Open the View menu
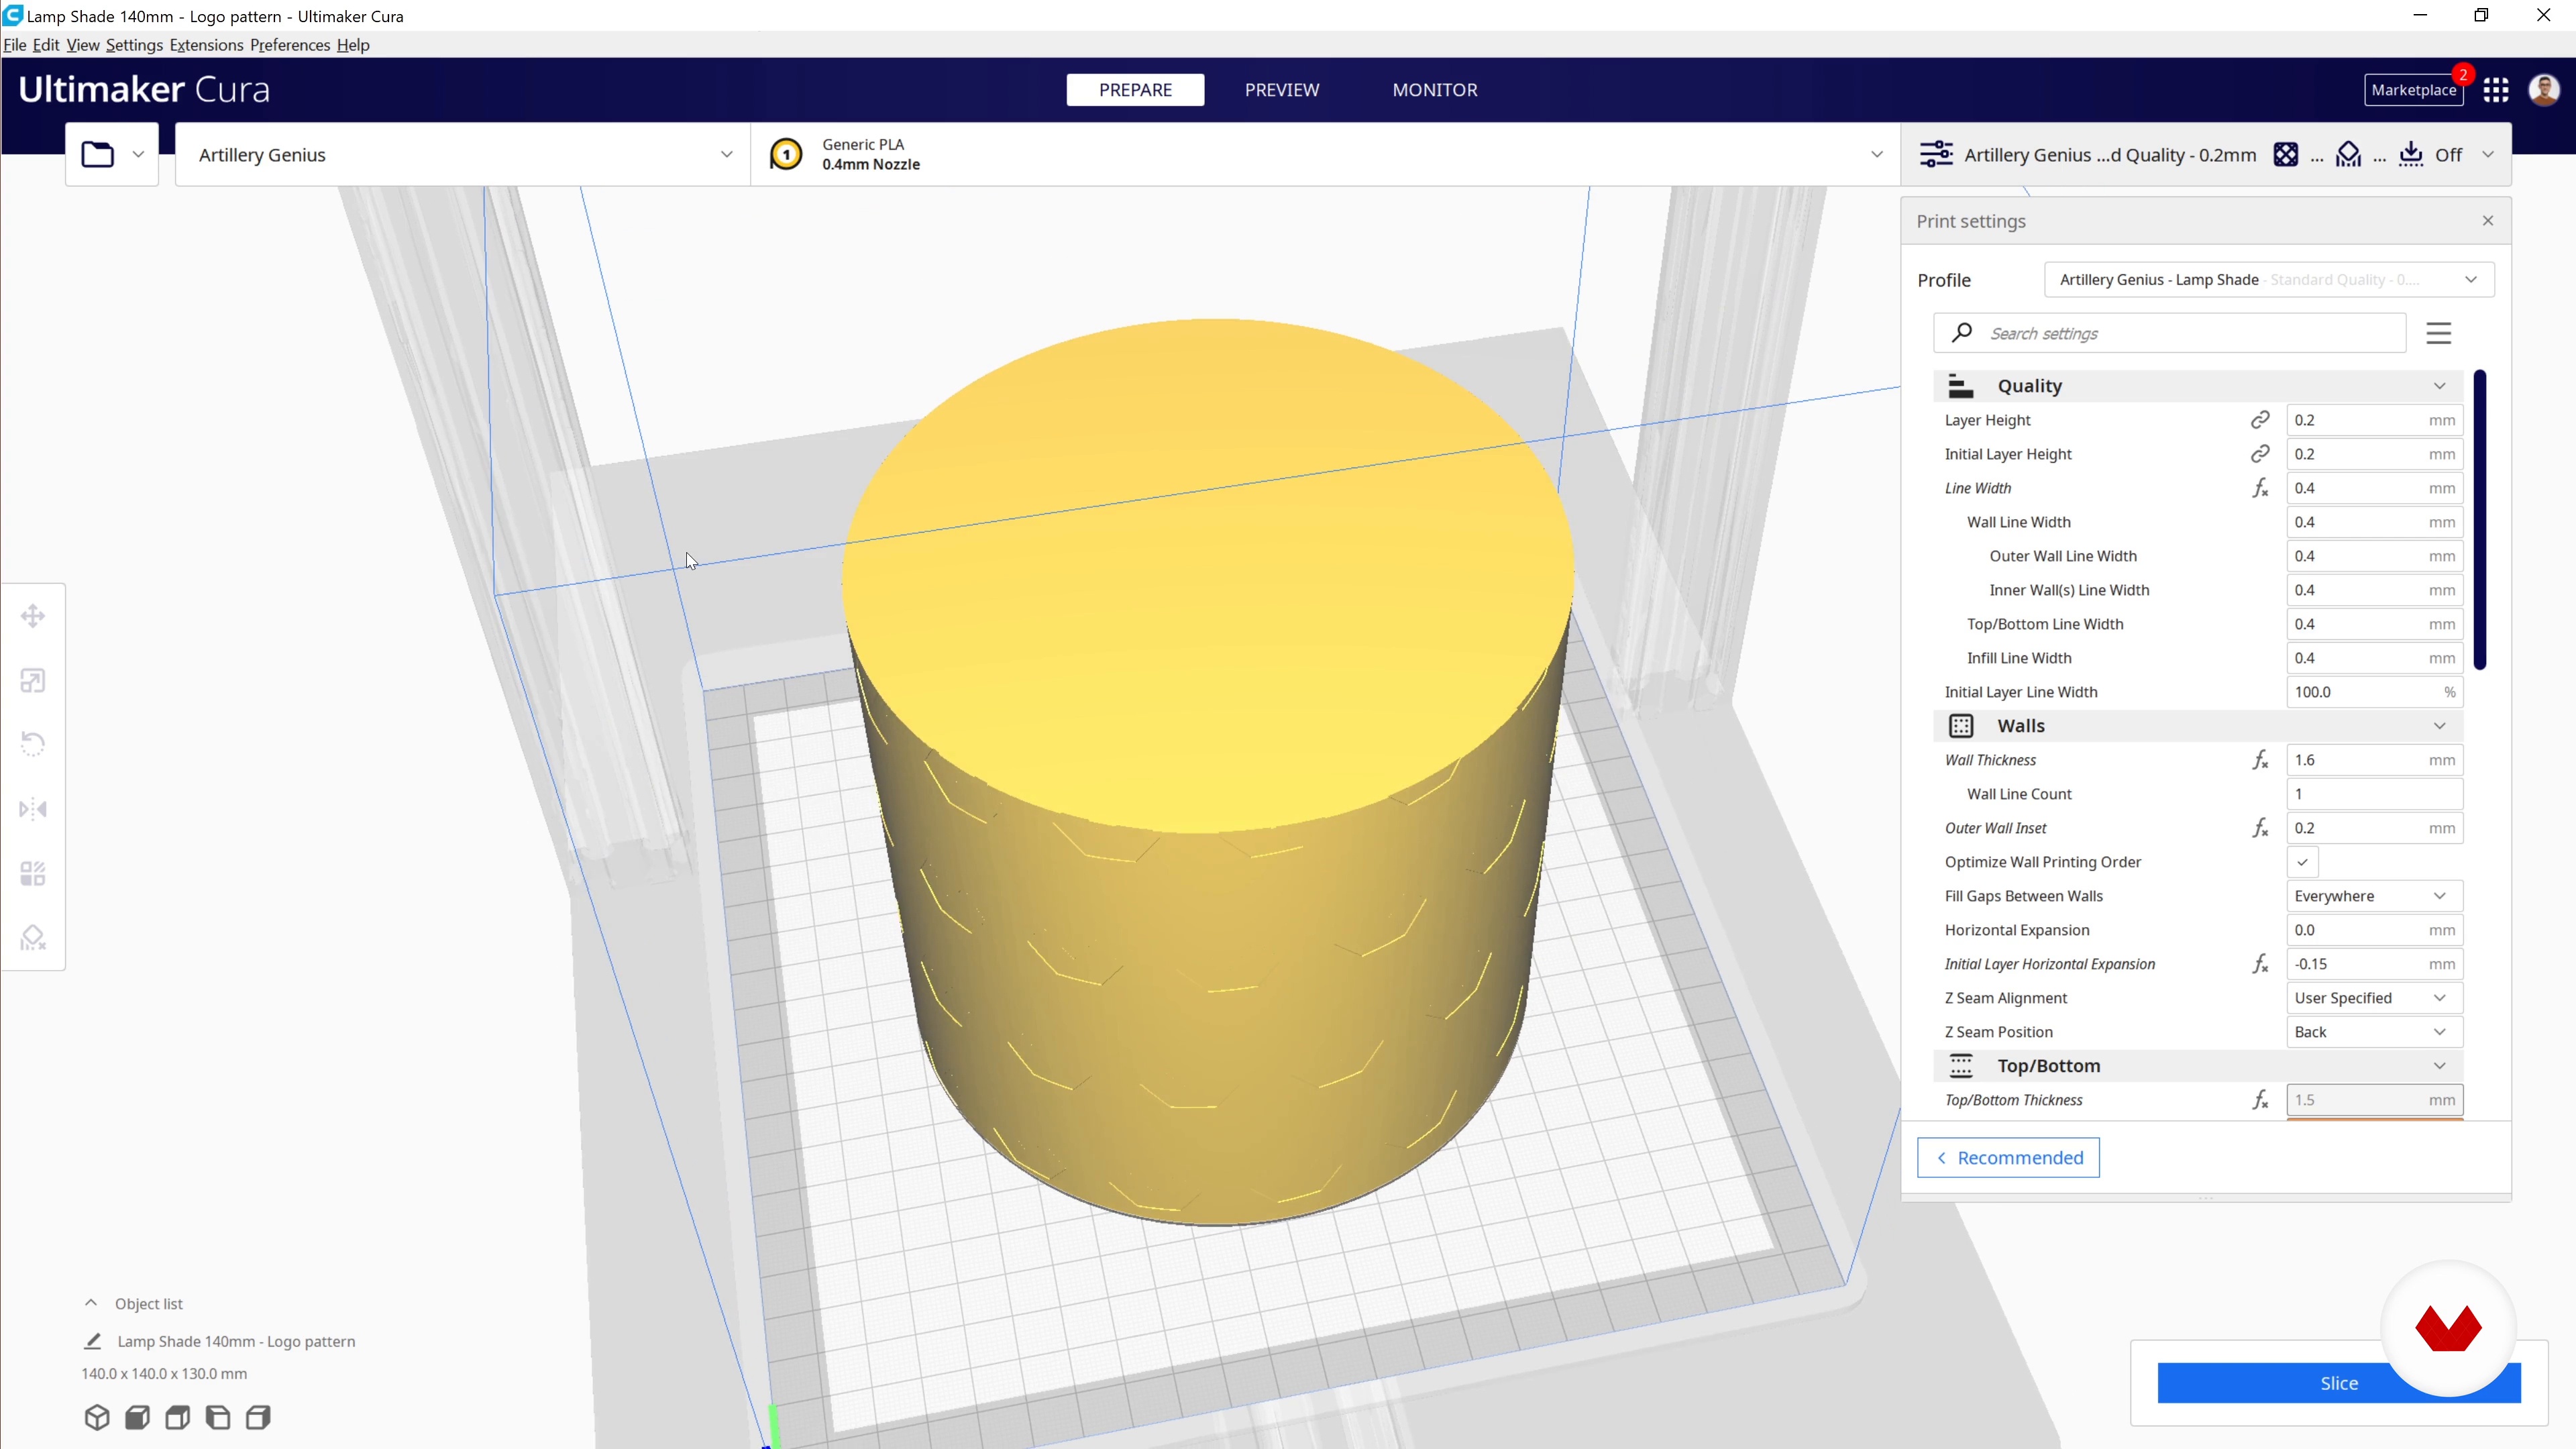 coord(83,45)
